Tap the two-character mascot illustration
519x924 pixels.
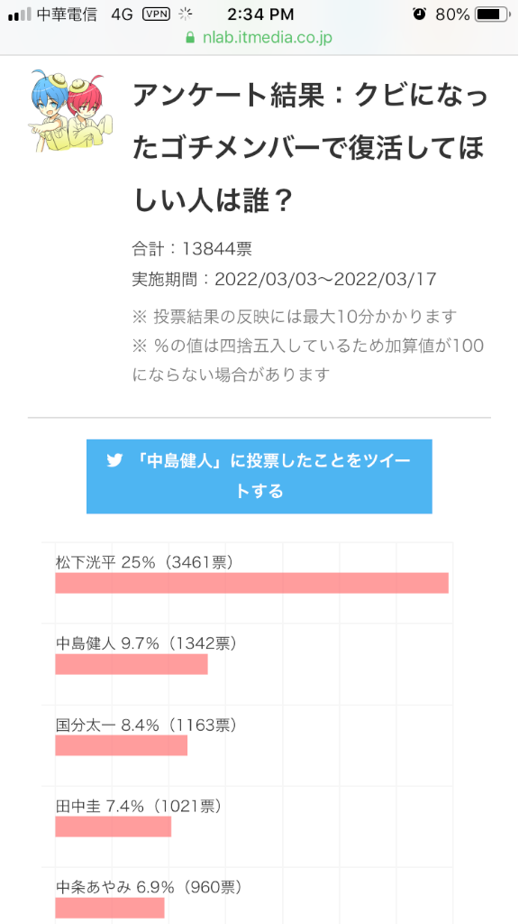click(70, 111)
